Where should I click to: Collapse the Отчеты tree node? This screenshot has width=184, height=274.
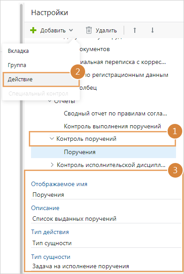coord(50,101)
